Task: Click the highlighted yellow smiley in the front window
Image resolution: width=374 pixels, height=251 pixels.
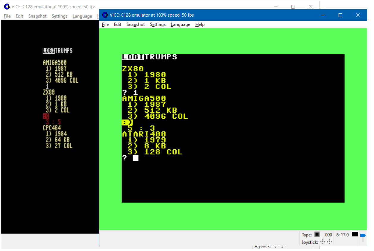Action: point(127,122)
